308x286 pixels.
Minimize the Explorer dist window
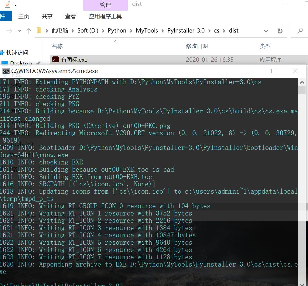point(286,4)
